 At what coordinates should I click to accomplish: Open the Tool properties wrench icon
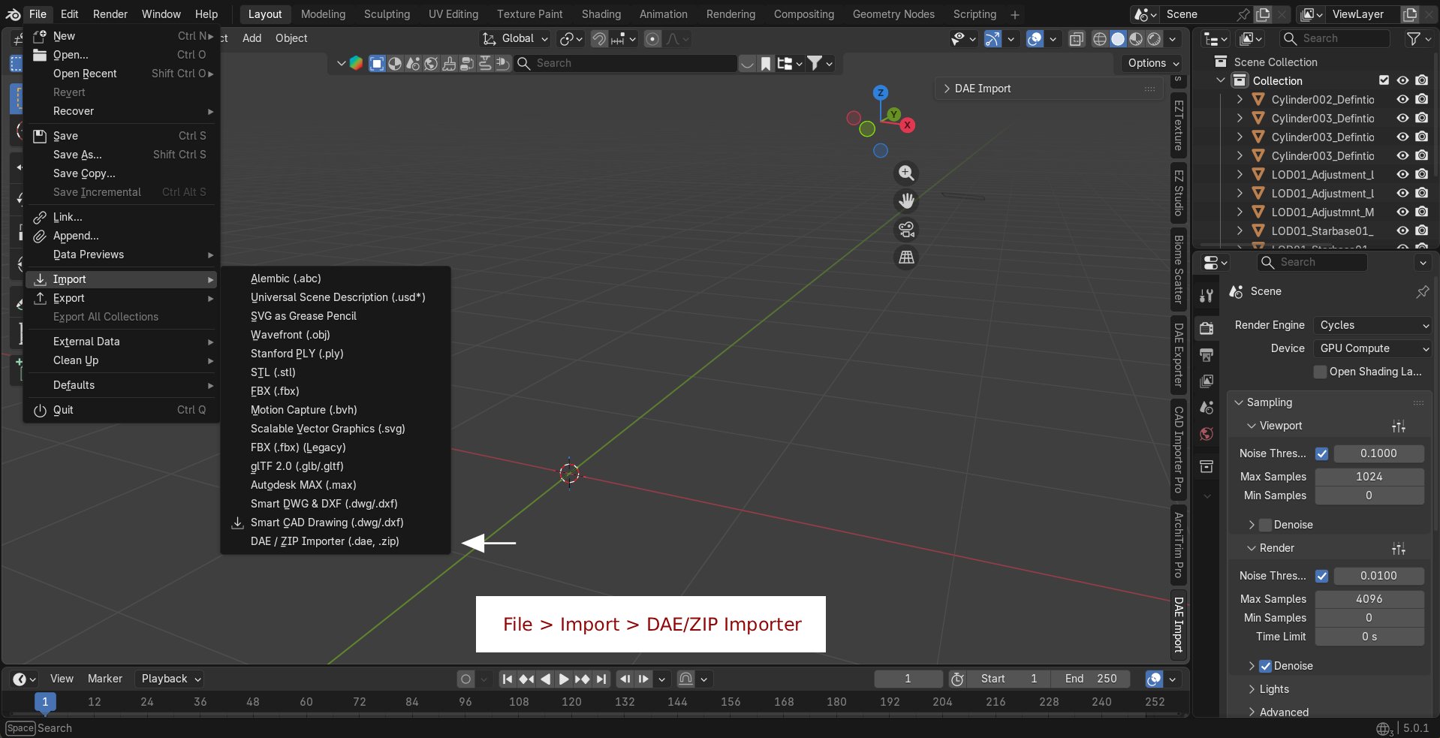click(1207, 296)
